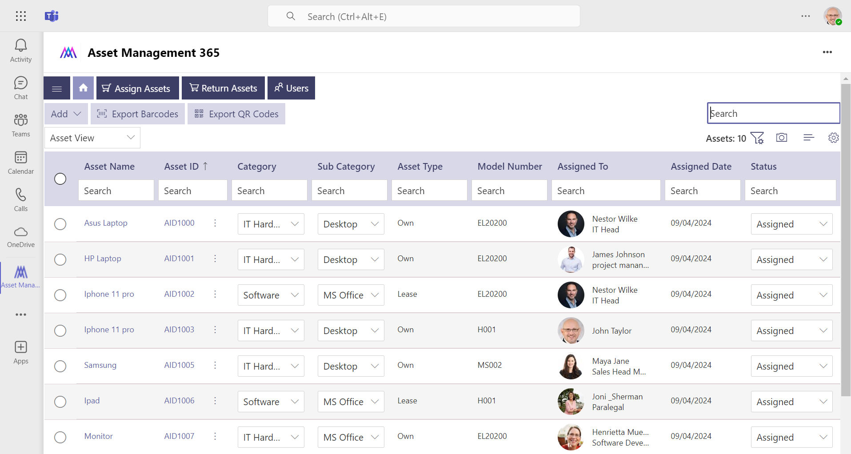Select the checkbox for HP Laptop
Screen dimensions: 851x454
tap(60, 259)
